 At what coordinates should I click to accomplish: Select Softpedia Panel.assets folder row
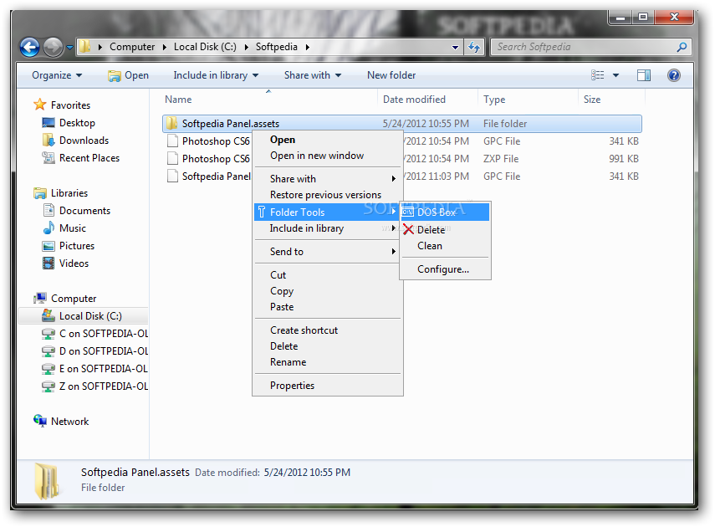coord(401,124)
